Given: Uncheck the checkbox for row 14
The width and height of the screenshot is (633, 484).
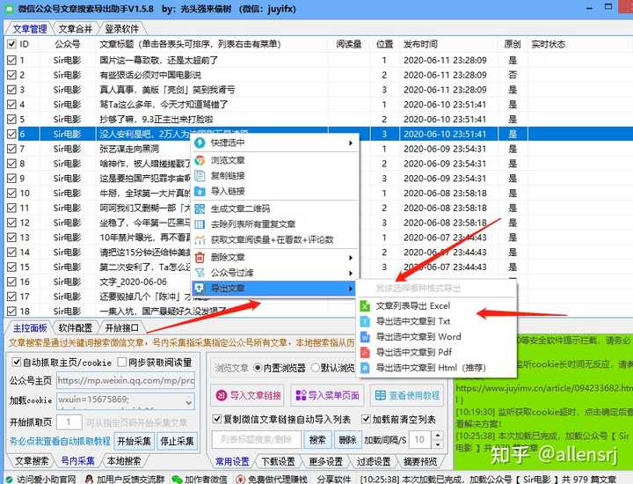Looking at the screenshot, I should tap(11, 252).
